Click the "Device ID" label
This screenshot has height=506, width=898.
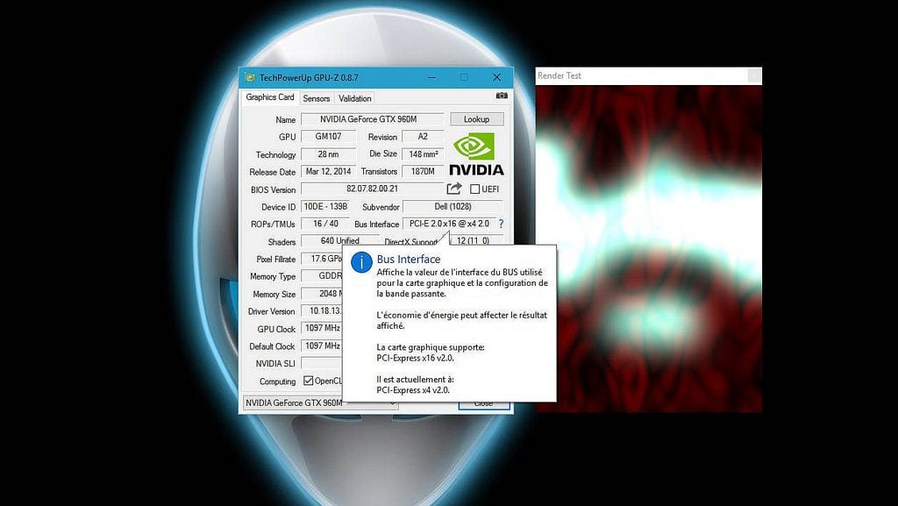tap(278, 207)
